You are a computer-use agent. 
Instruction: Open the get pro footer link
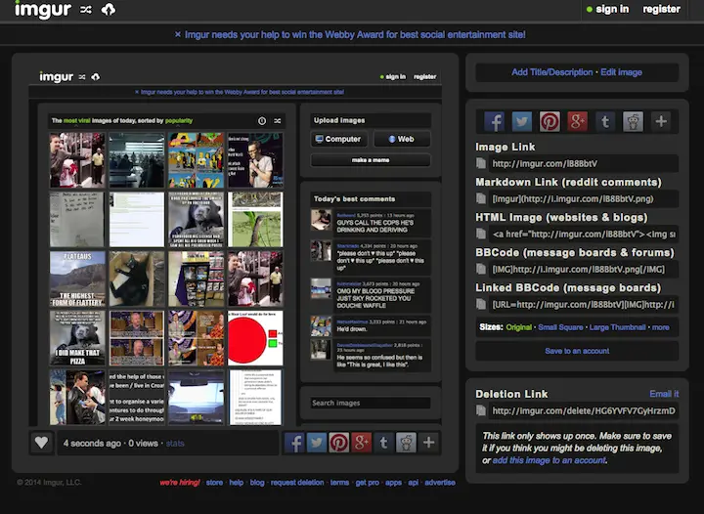368,483
